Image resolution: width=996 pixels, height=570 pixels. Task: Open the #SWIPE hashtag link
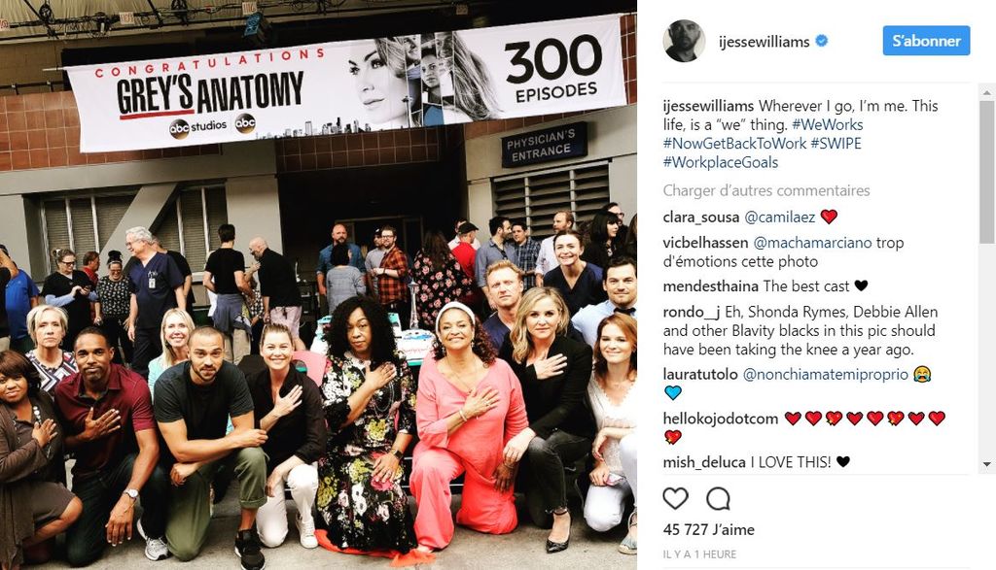coord(836,144)
